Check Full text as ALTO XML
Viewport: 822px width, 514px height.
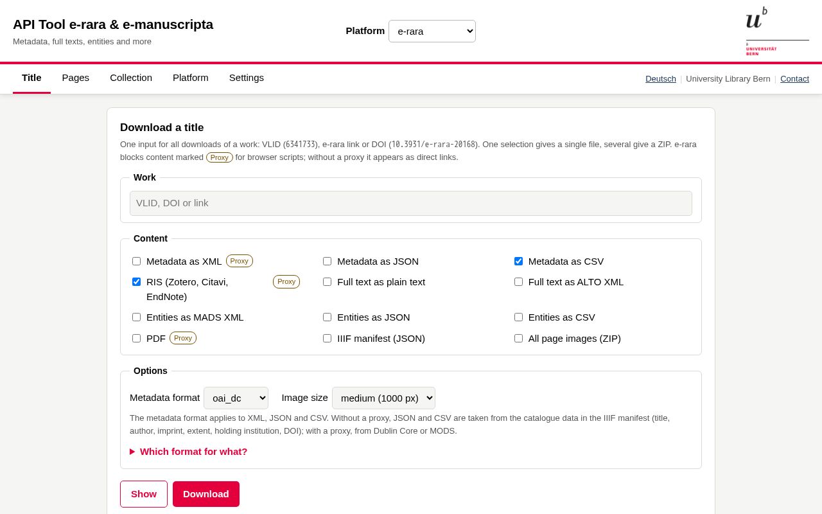(x=519, y=282)
